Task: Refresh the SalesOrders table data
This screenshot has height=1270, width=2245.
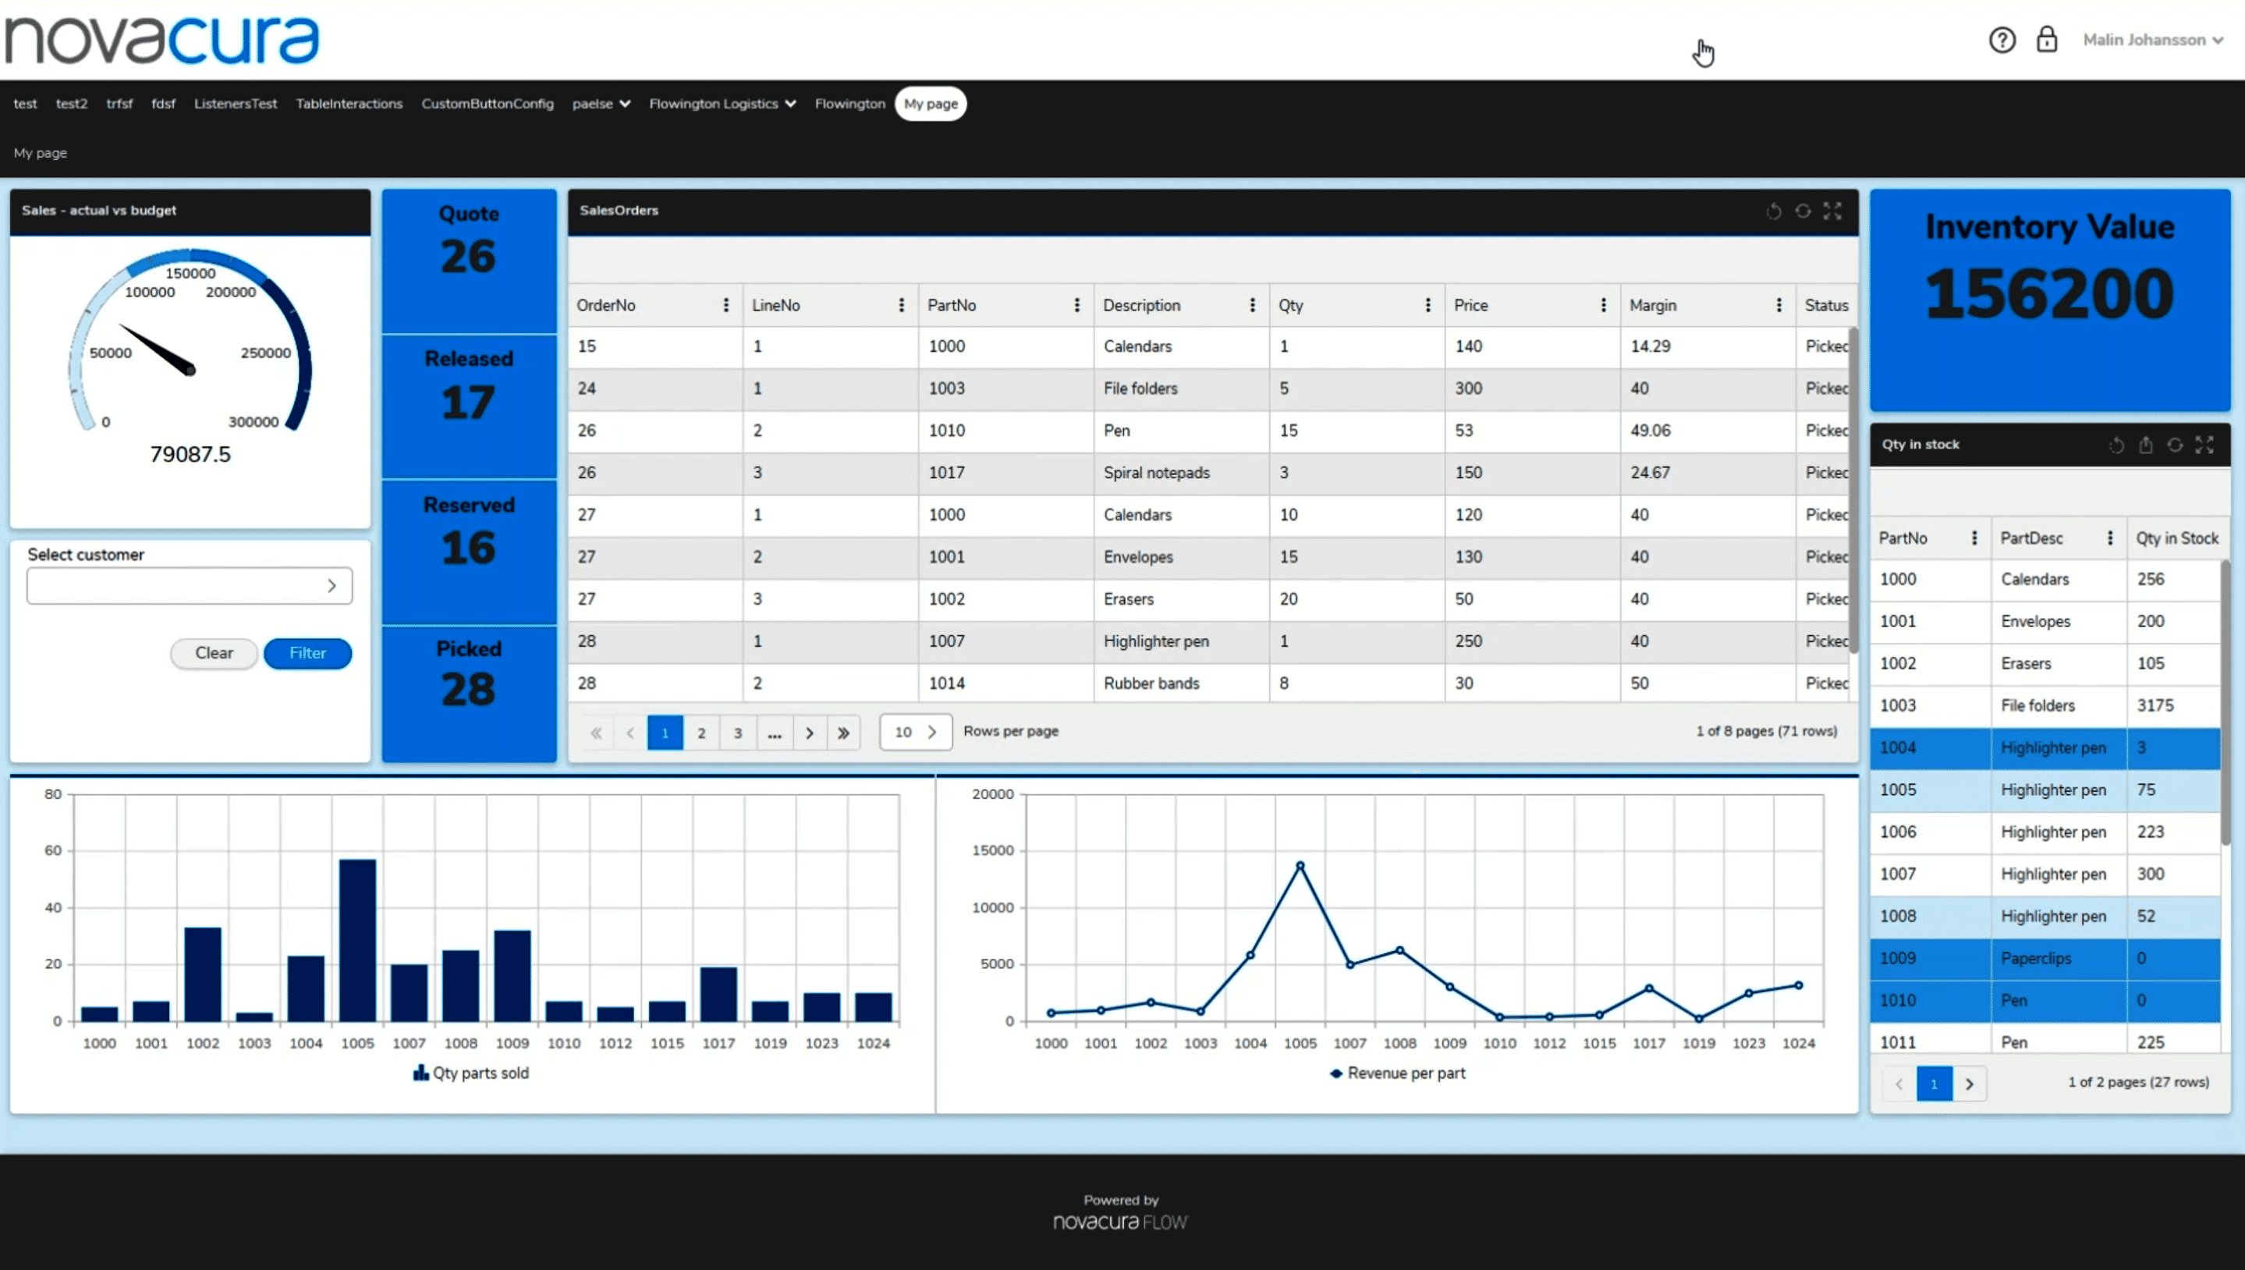Action: tap(1803, 211)
